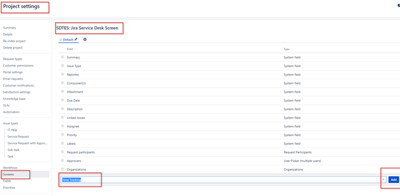Open Details in the sidebar
Image resolution: width=400 pixels, height=196 pixels.
pyautogui.click(x=8, y=35)
